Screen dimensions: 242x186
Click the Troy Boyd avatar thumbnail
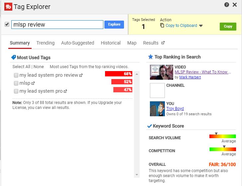tap(157, 109)
